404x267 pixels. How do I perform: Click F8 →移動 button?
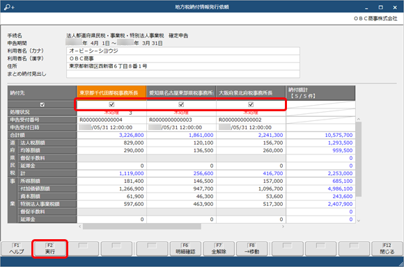point(252,249)
